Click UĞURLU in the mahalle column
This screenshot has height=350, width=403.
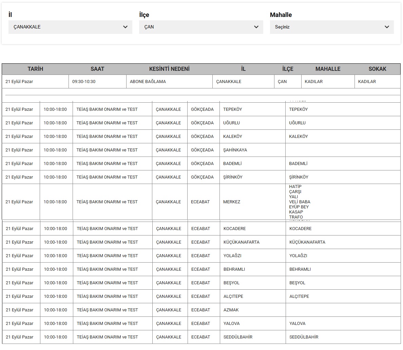tap(231, 123)
